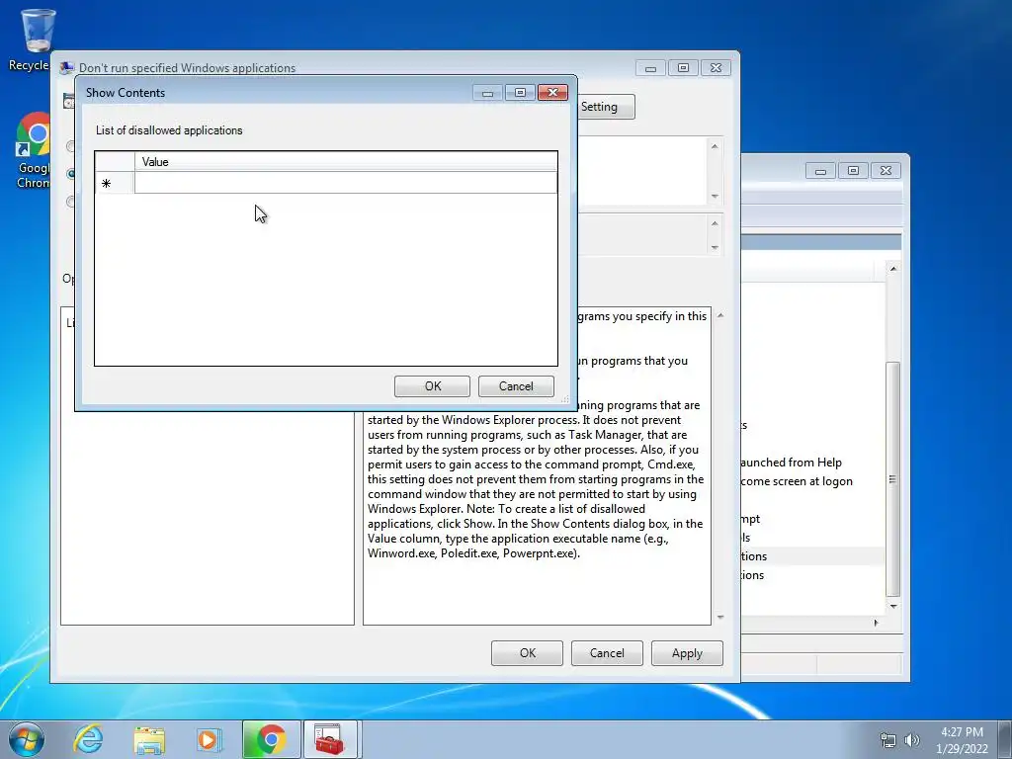
Task: Click the red toolbox taskbar icon
Action: pos(330,739)
